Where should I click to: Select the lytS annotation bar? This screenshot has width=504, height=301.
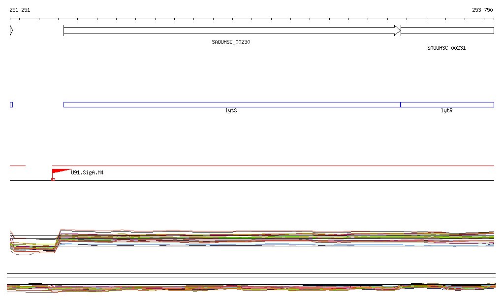coord(231,104)
